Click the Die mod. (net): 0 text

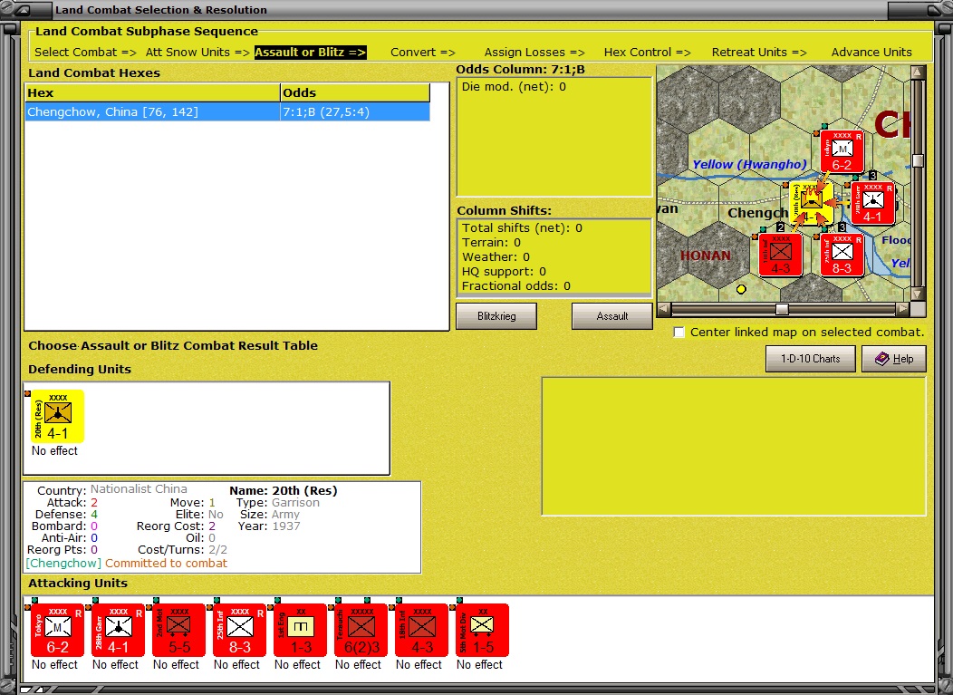(x=514, y=87)
